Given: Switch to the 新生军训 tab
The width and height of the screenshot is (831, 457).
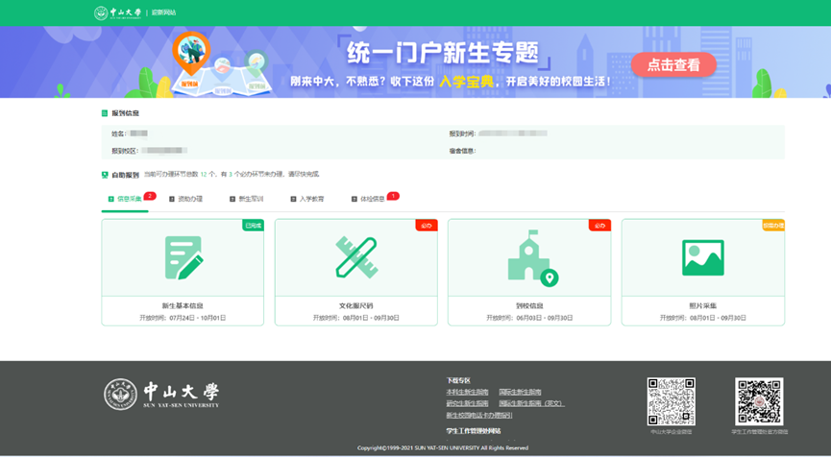Looking at the screenshot, I should 247,199.
